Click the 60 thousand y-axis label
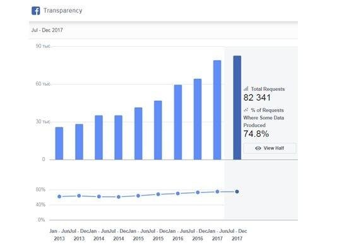Screen dimensions: 344x243 (x=43, y=84)
